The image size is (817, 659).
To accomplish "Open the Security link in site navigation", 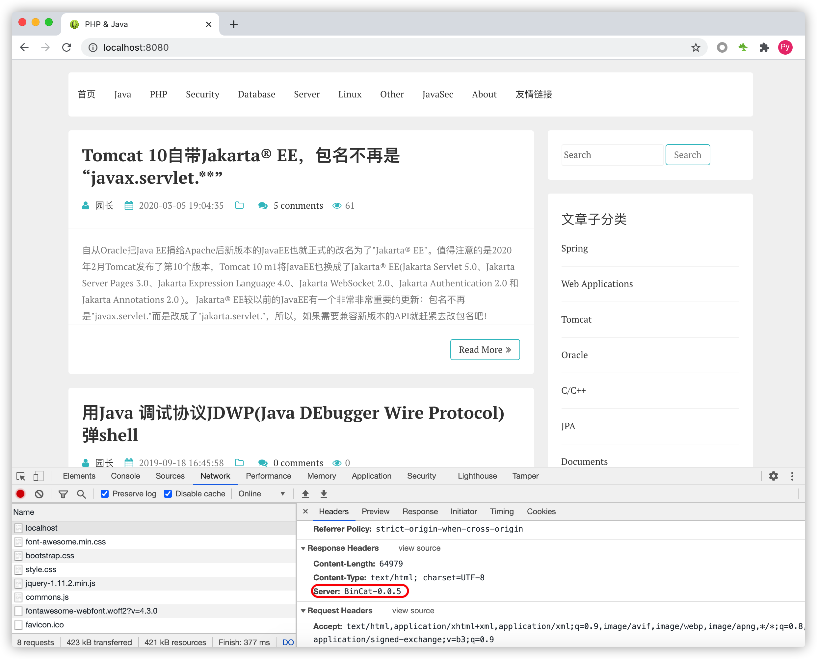I will 202,94.
